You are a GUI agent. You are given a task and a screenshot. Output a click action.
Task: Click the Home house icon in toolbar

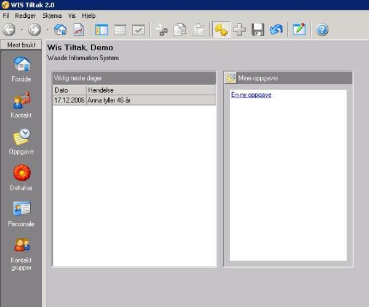pyautogui.click(x=60, y=29)
